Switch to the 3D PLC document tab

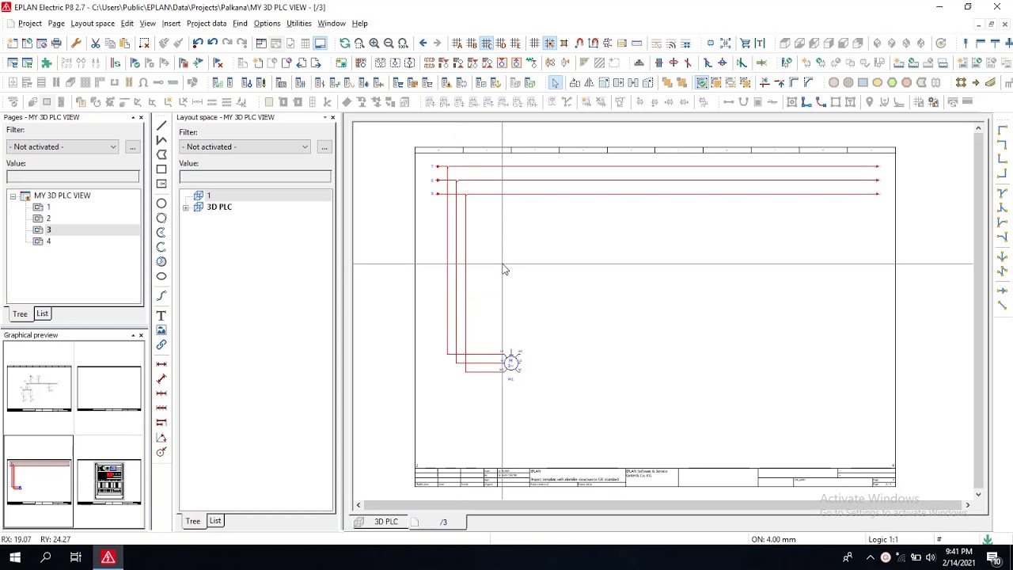pyautogui.click(x=379, y=522)
